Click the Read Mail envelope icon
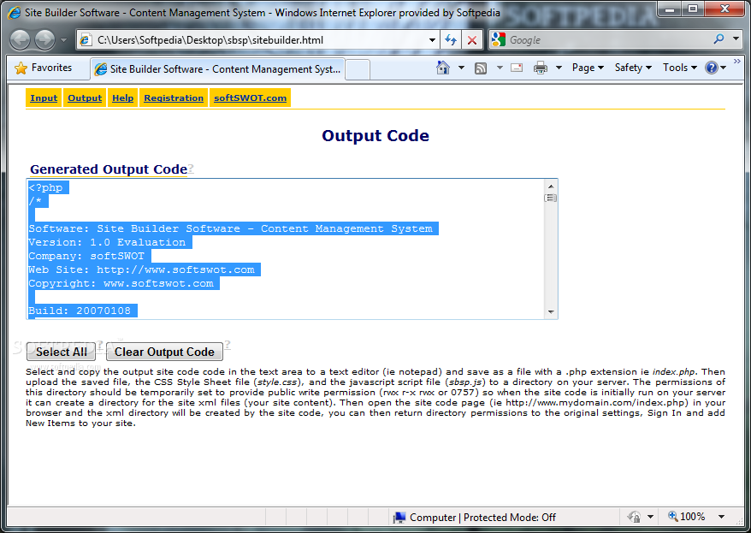Screen dimensions: 751x533 (x=517, y=68)
